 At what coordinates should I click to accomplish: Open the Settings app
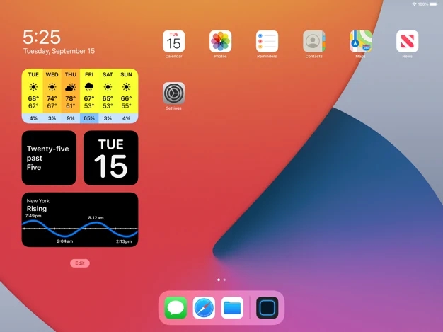click(173, 93)
